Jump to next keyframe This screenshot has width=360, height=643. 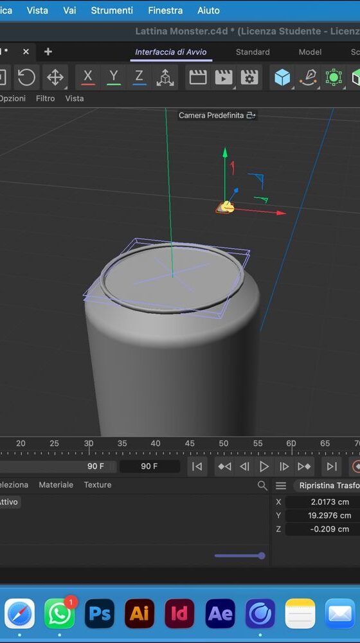tap(304, 466)
